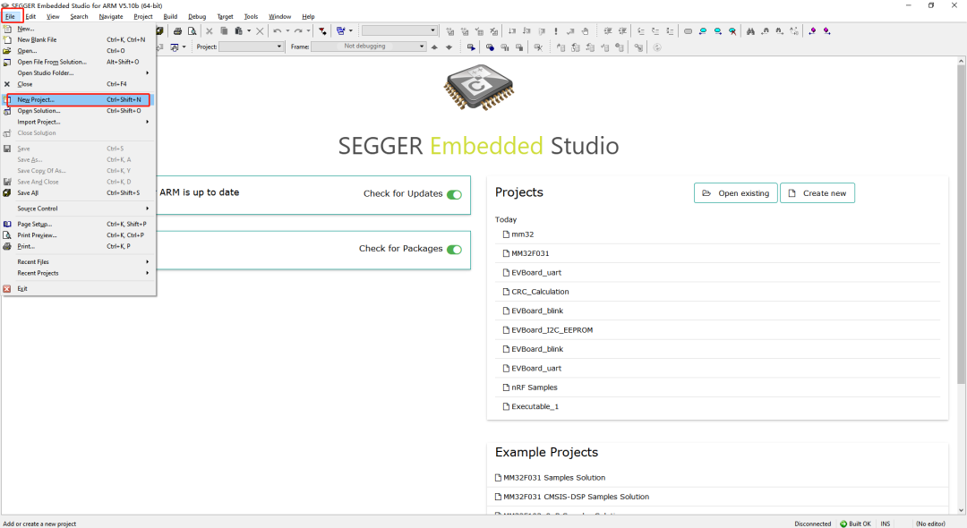The height and width of the screenshot is (528, 967).
Task: Open MM32F031 CMSIS-DSP Samples Solution example
Action: pos(571,497)
